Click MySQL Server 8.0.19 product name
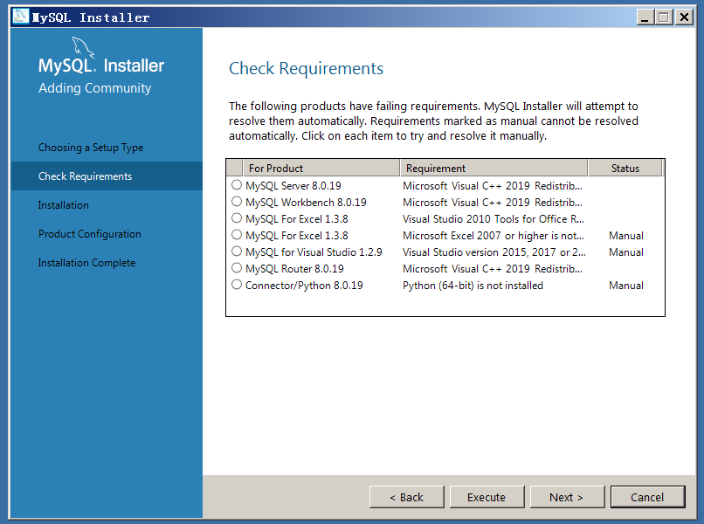The width and height of the screenshot is (704, 524). 293,186
